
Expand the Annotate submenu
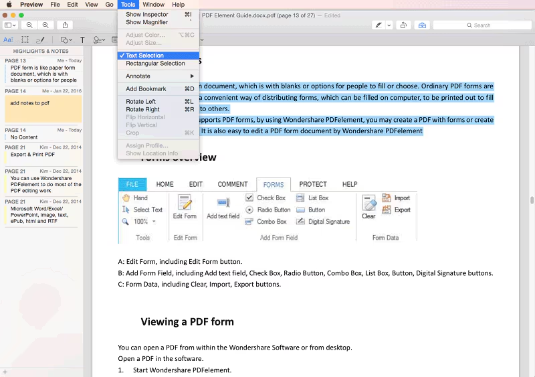(x=158, y=76)
